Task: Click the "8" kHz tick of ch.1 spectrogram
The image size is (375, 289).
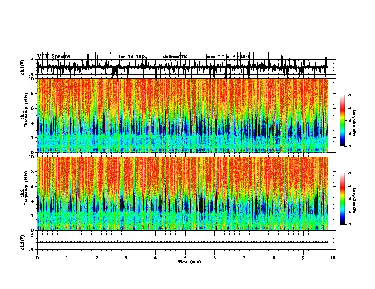Action: click(33, 93)
